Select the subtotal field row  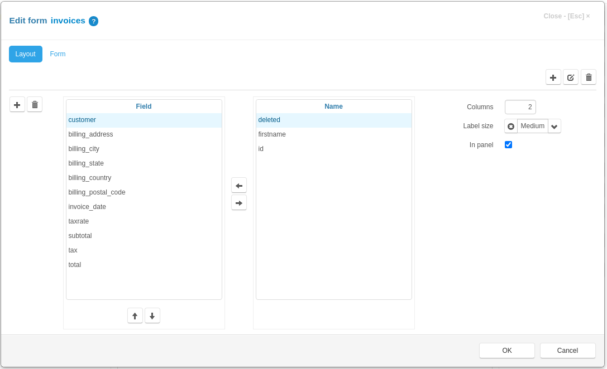coord(144,236)
